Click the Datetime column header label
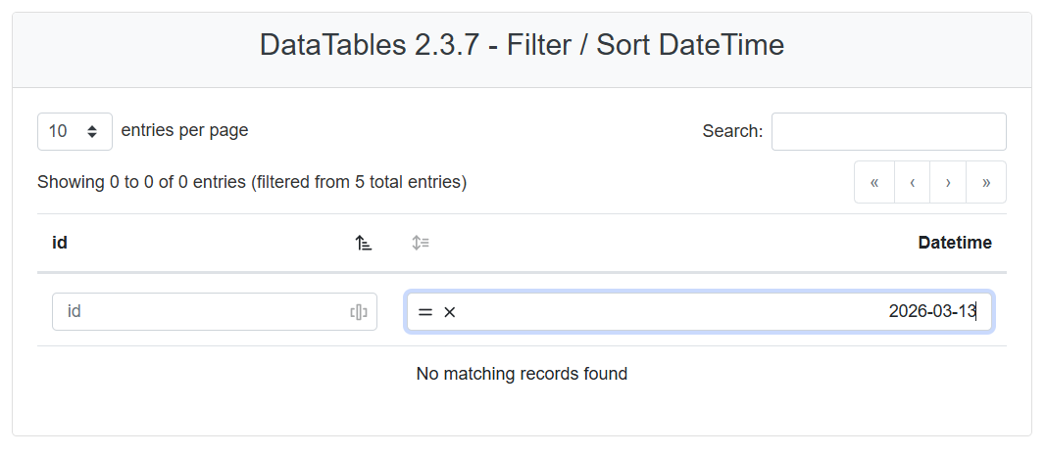The image size is (1046, 455). pyautogui.click(x=954, y=243)
